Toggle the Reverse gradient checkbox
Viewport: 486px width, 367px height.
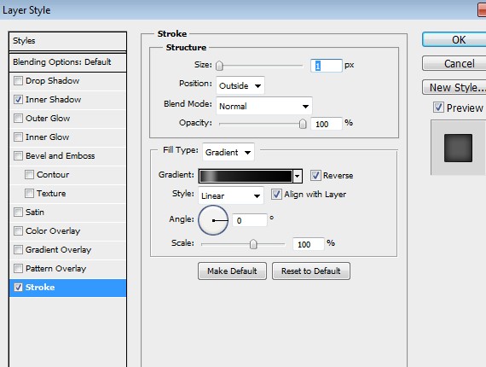coord(315,175)
